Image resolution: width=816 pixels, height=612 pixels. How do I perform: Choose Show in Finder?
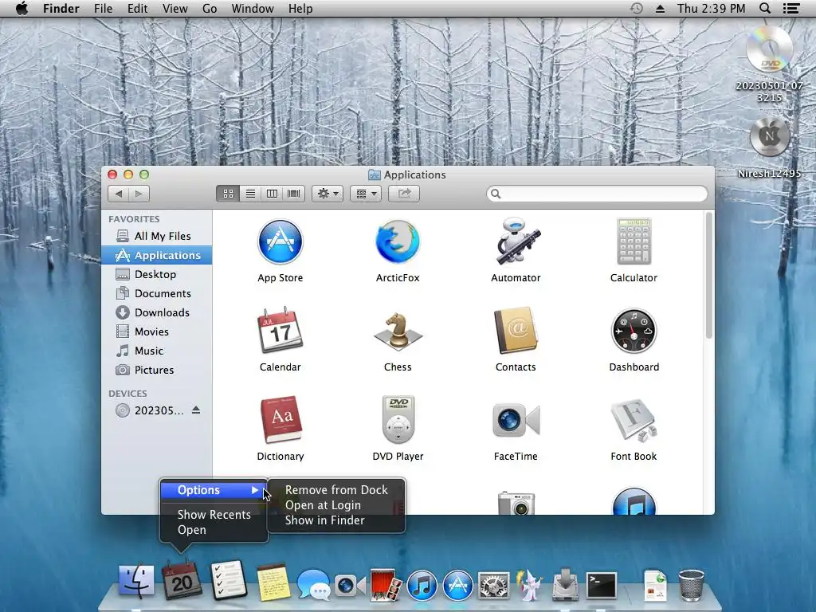point(336,520)
